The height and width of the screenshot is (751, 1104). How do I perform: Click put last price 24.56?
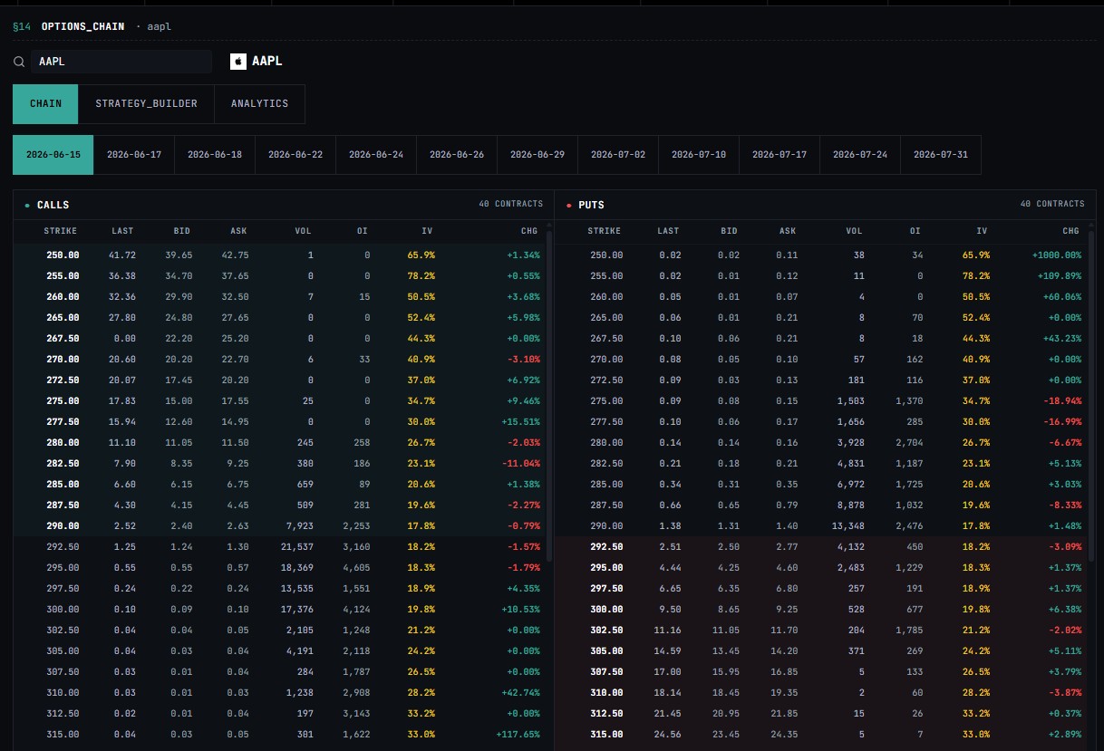pyautogui.click(x=668, y=735)
